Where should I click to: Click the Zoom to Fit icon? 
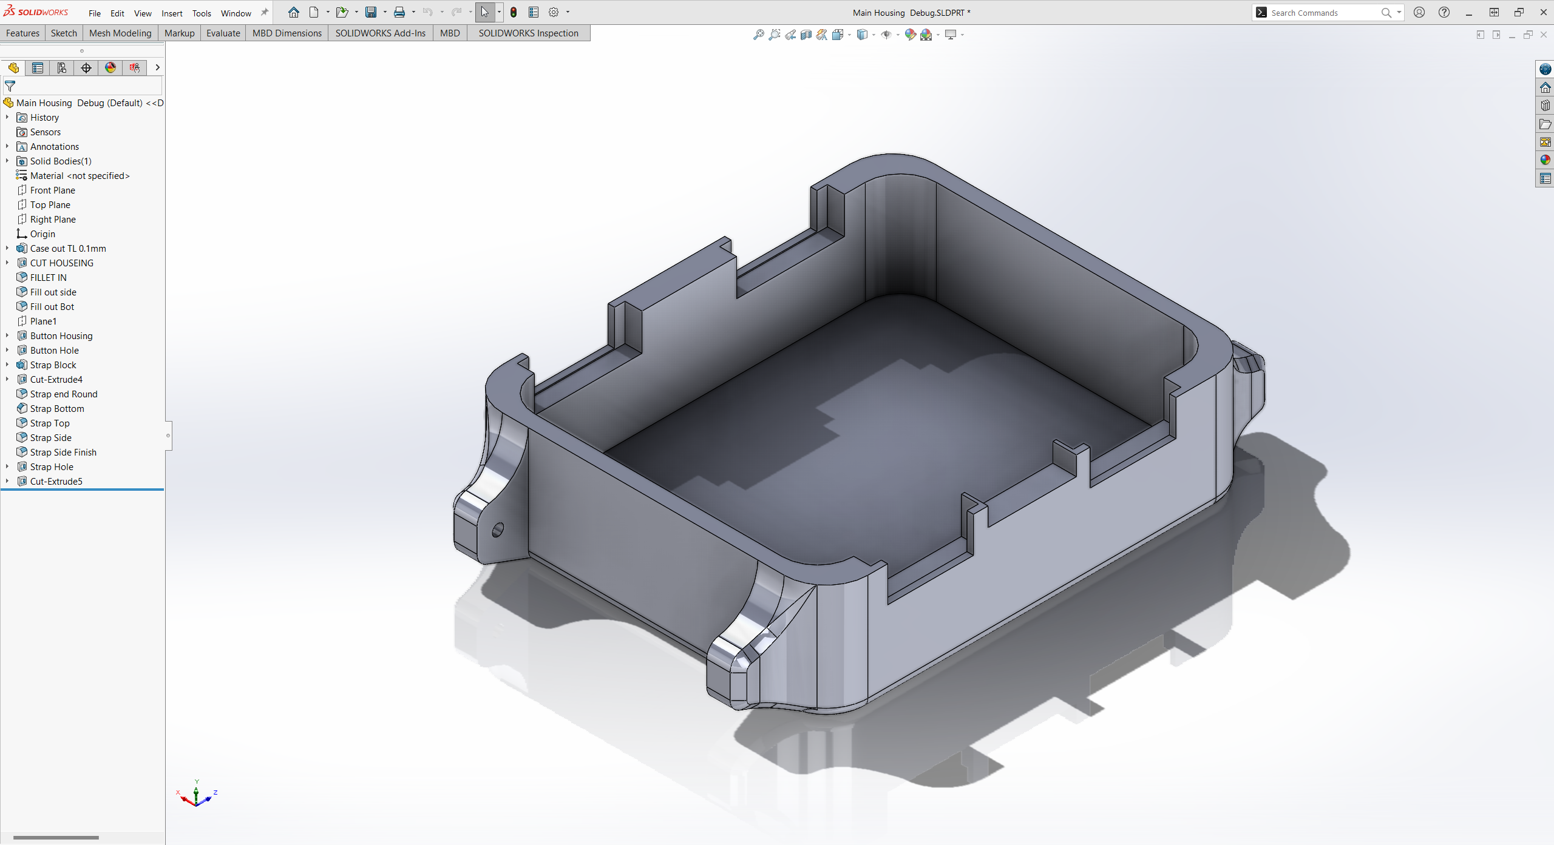point(756,35)
